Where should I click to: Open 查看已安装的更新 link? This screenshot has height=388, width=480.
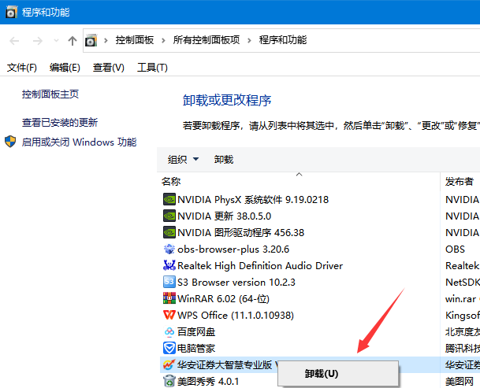60,122
